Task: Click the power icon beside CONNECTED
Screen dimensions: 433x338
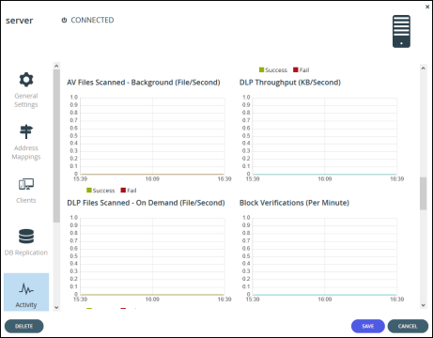Action: click(x=64, y=20)
